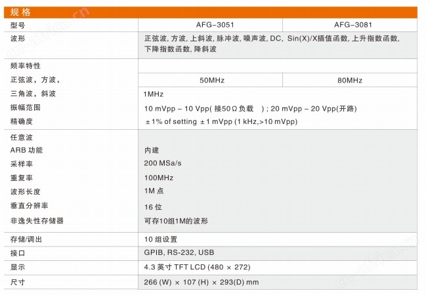Select the 垂直分辨率 label
Viewport: 426px width, 295px height.
(x=29, y=206)
